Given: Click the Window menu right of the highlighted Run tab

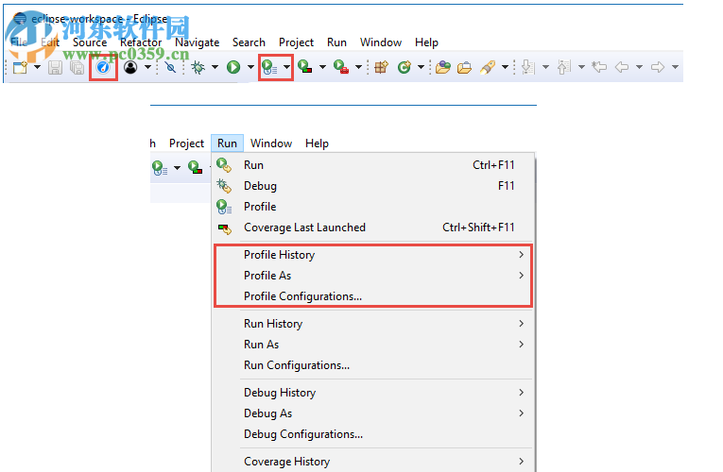Looking at the screenshot, I should 271,143.
